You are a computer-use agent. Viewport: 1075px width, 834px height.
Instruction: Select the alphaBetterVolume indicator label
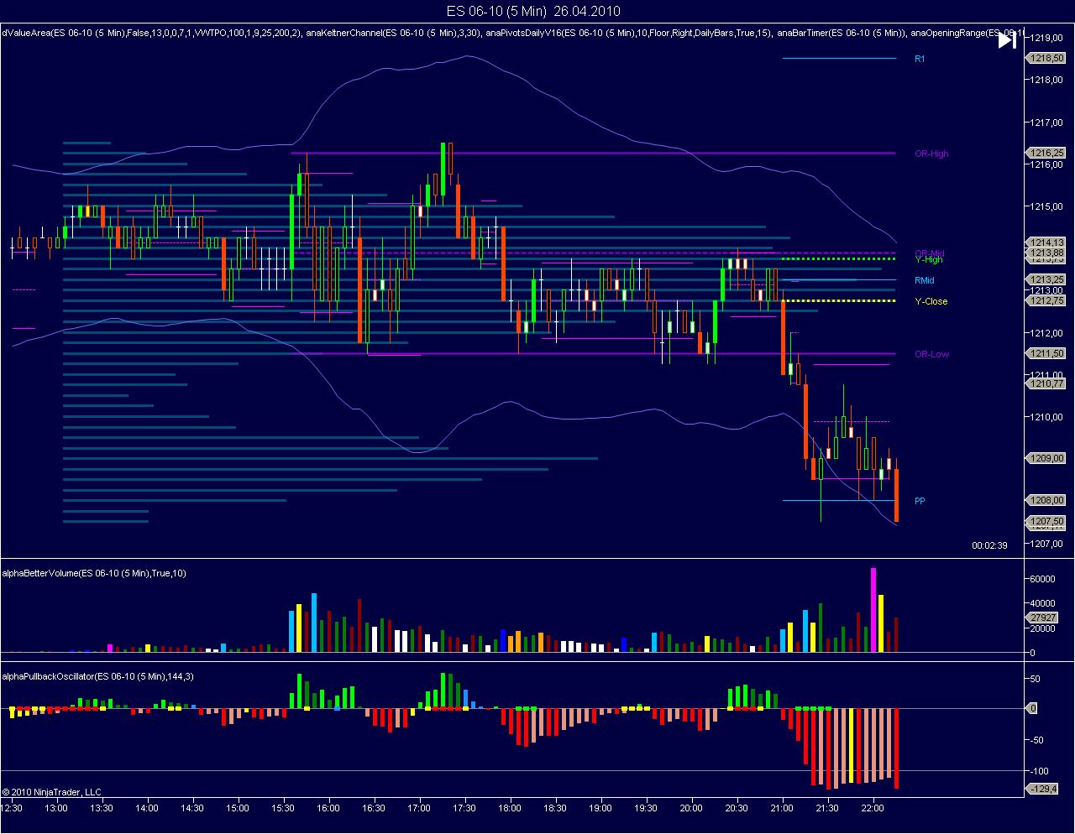[95, 573]
